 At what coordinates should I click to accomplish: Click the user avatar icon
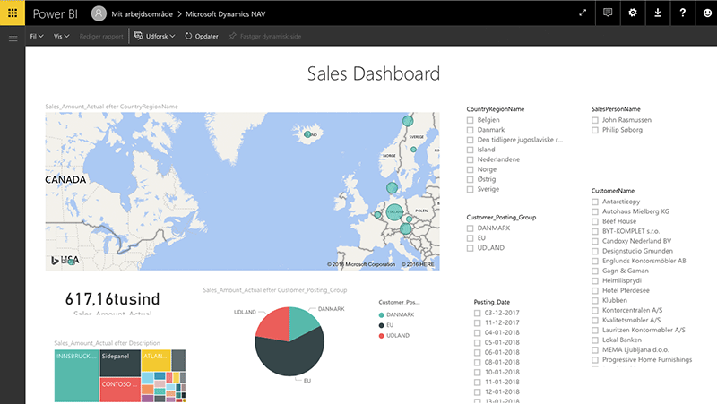pyautogui.click(x=99, y=13)
